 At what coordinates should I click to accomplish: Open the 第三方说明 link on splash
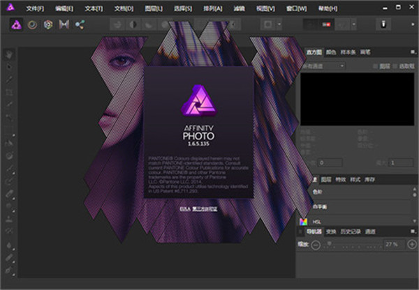(x=205, y=209)
